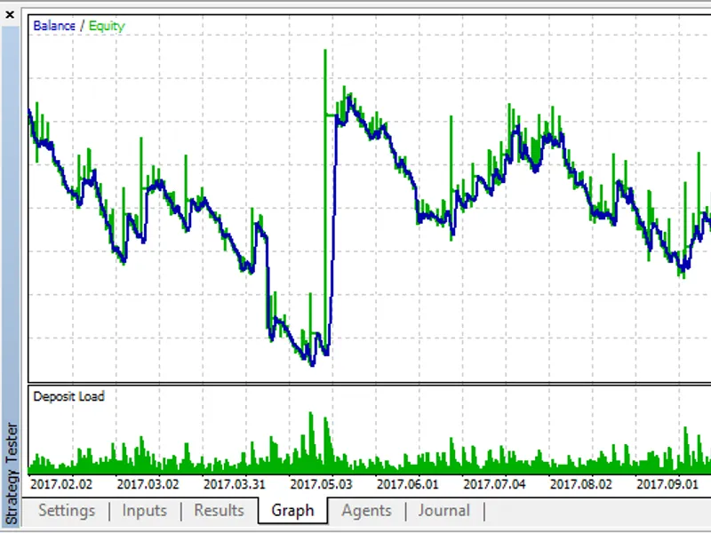
Task: Click the 2017.03.02 date label
Action: pos(148,484)
